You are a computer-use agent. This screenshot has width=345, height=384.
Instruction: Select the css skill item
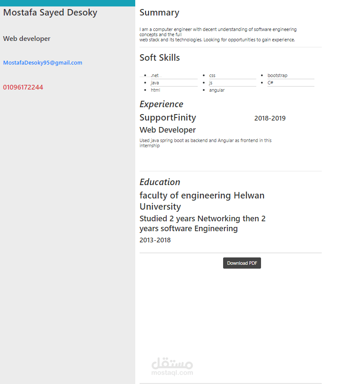[x=212, y=75]
